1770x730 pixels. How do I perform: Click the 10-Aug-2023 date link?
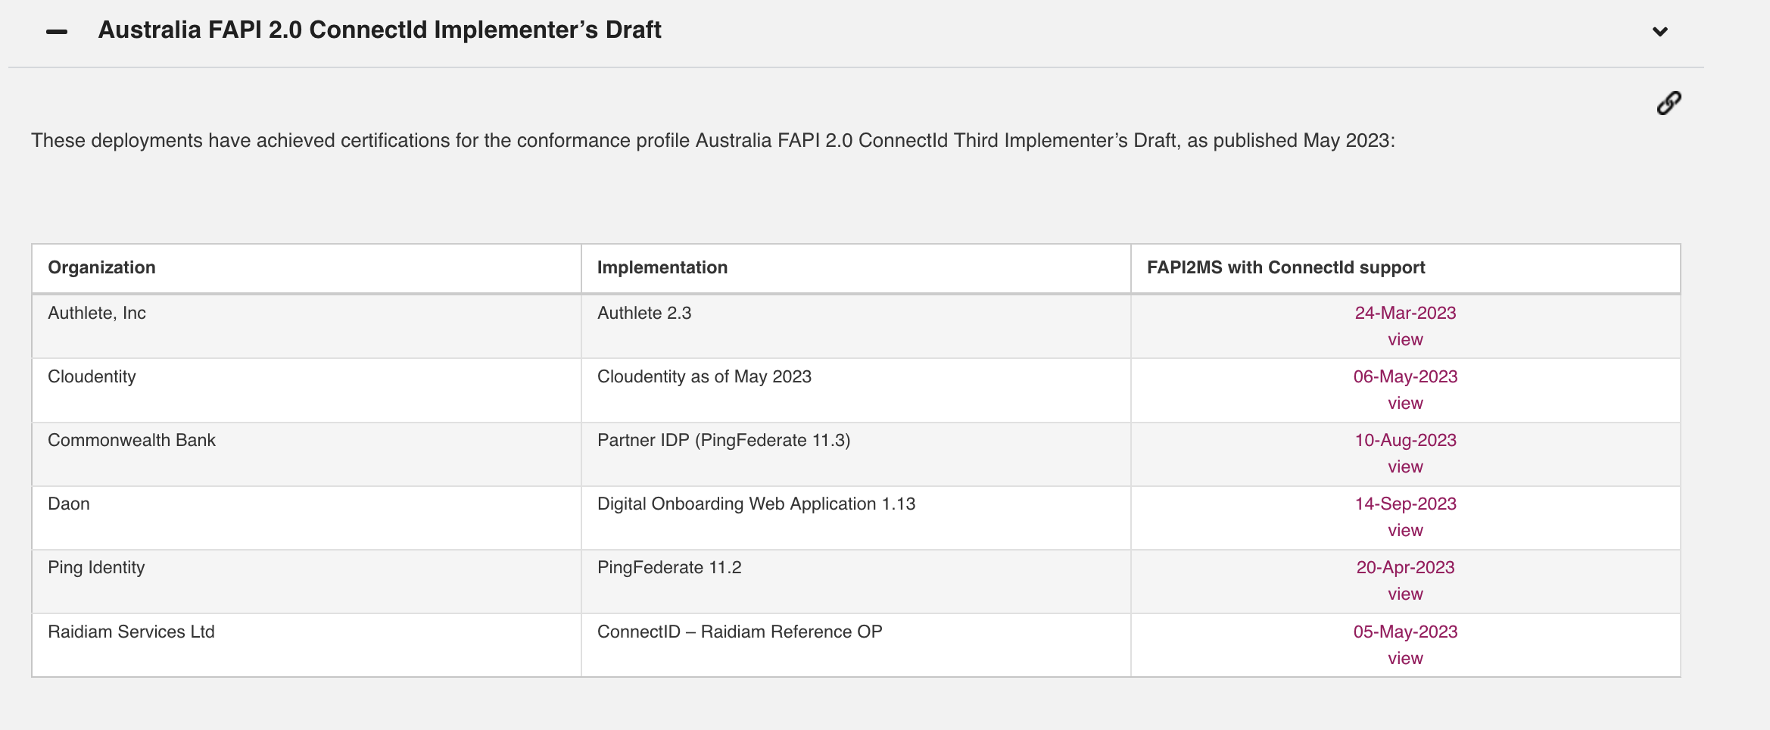(x=1405, y=440)
